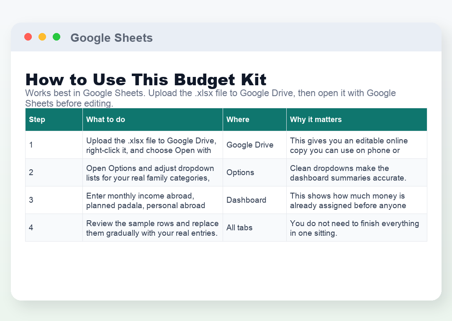452x321 pixels.
Task: Select 'You do not need to finish' cell
Action: pos(357,228)
